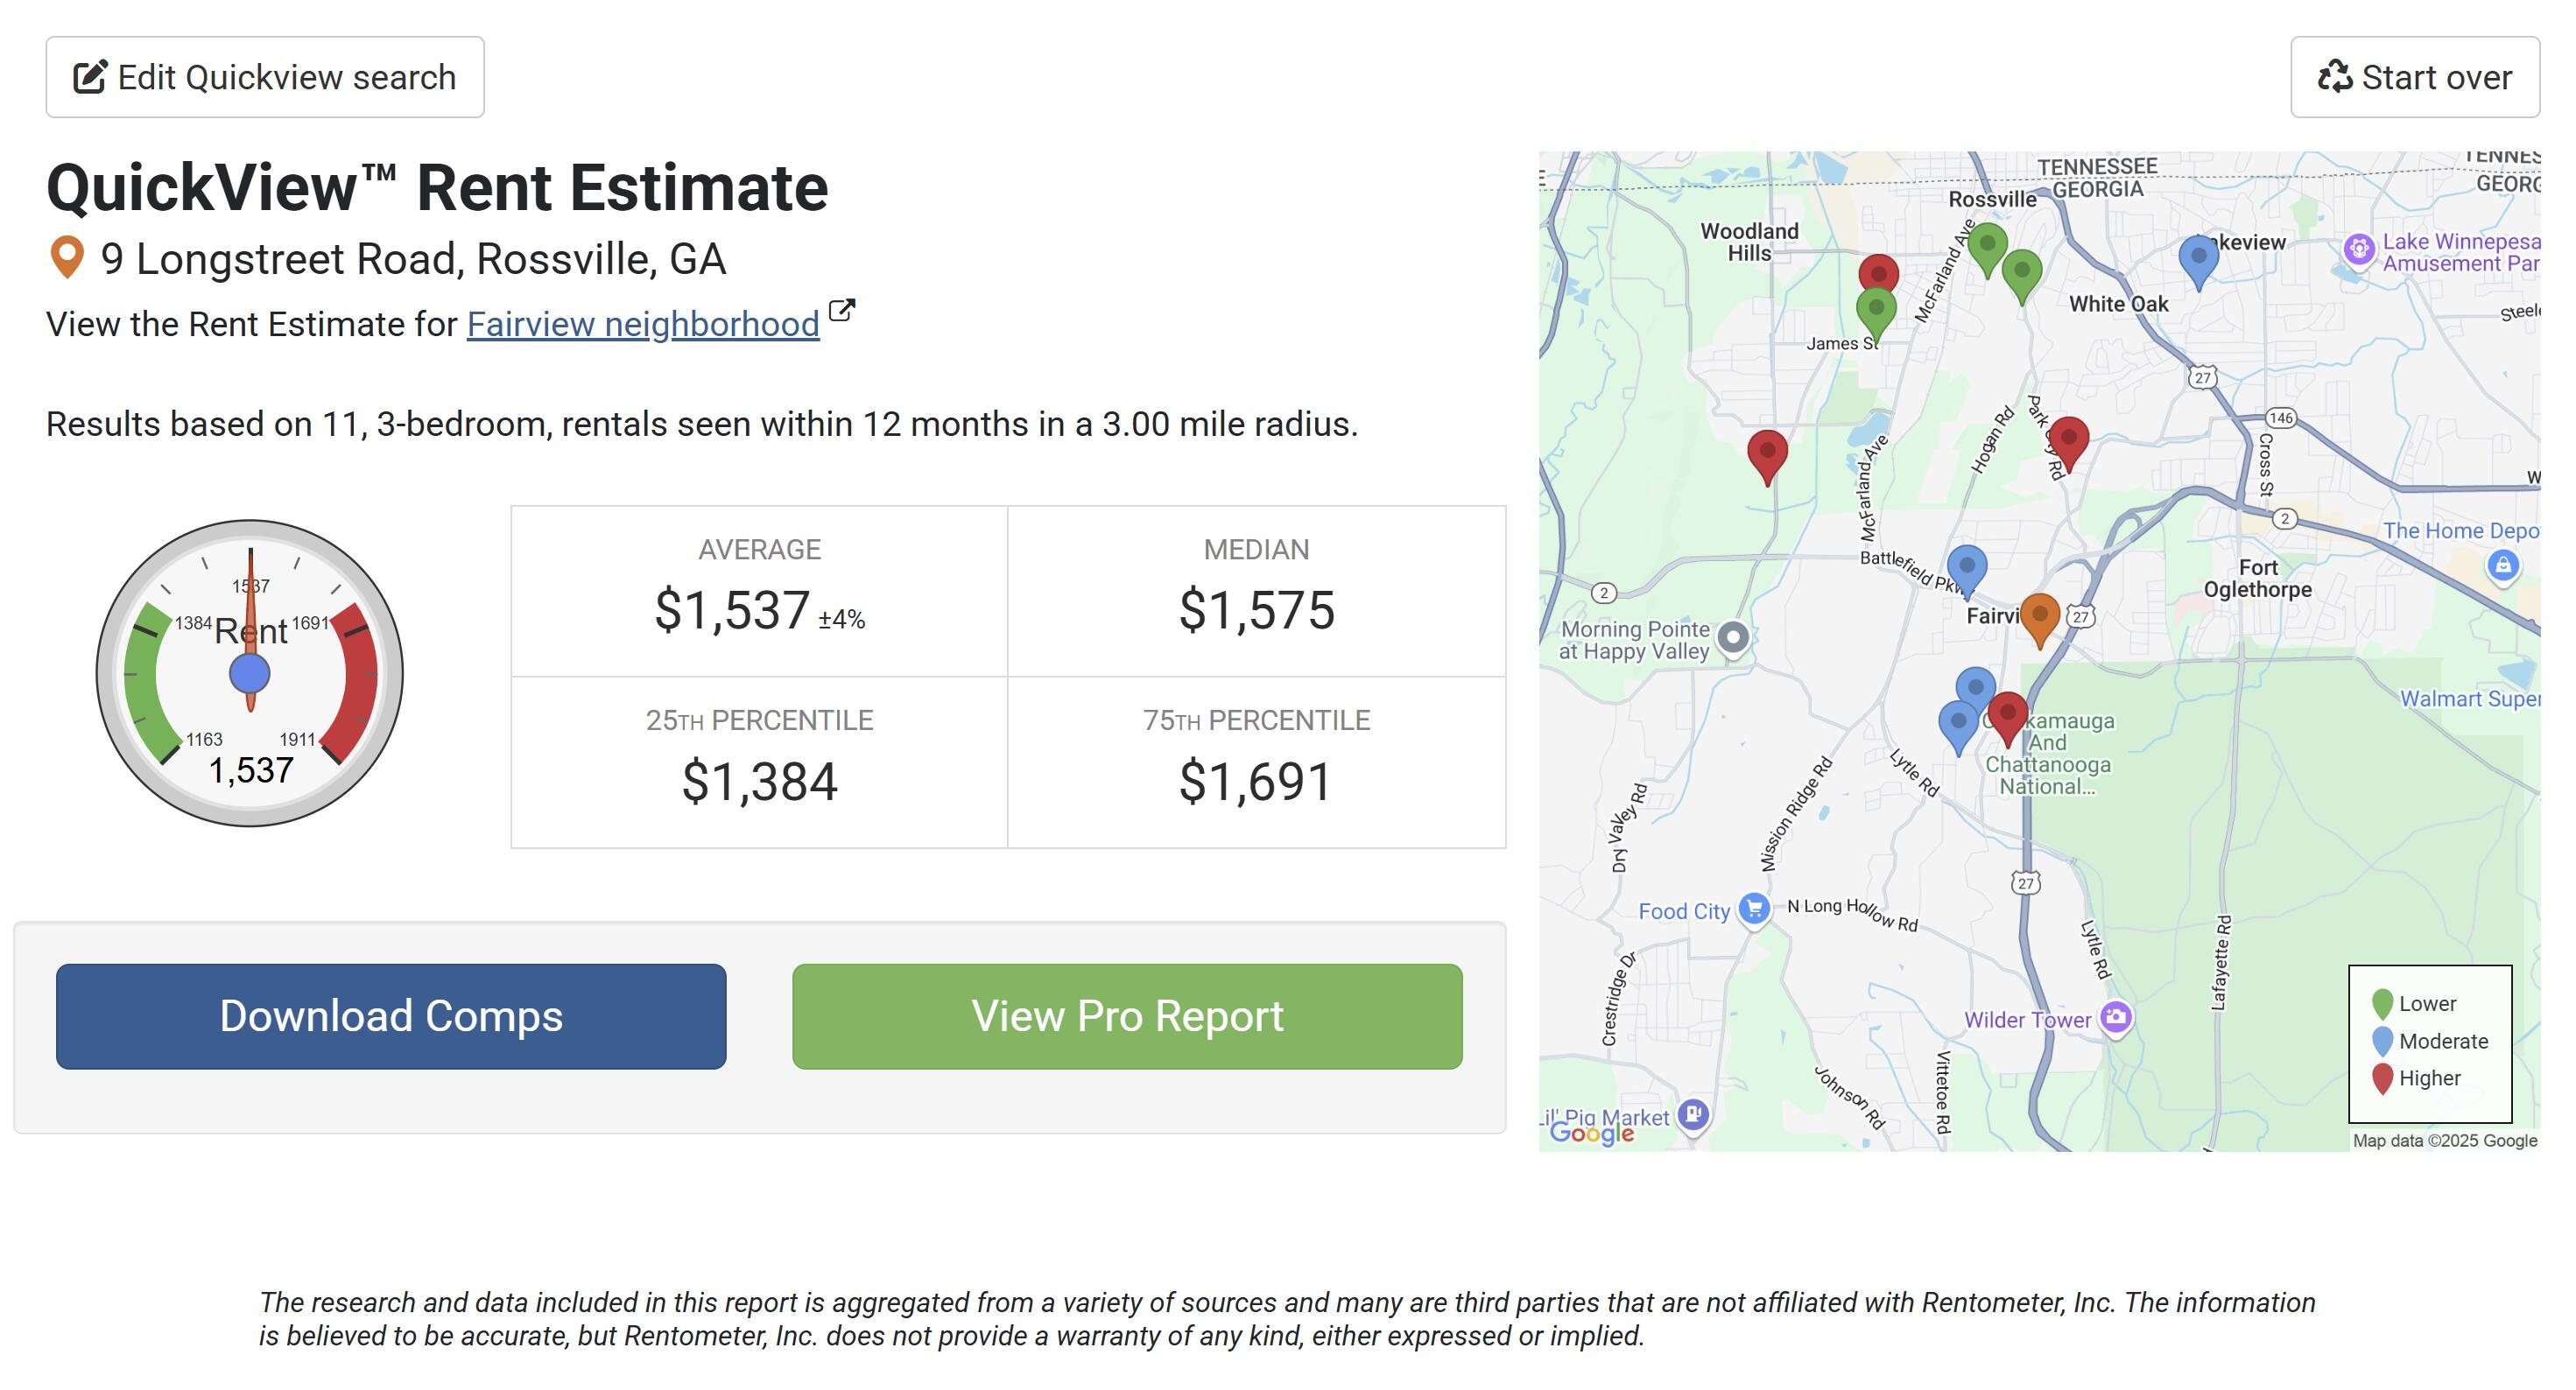Click the Median $1,575 stat cell

coord(1256,591)
